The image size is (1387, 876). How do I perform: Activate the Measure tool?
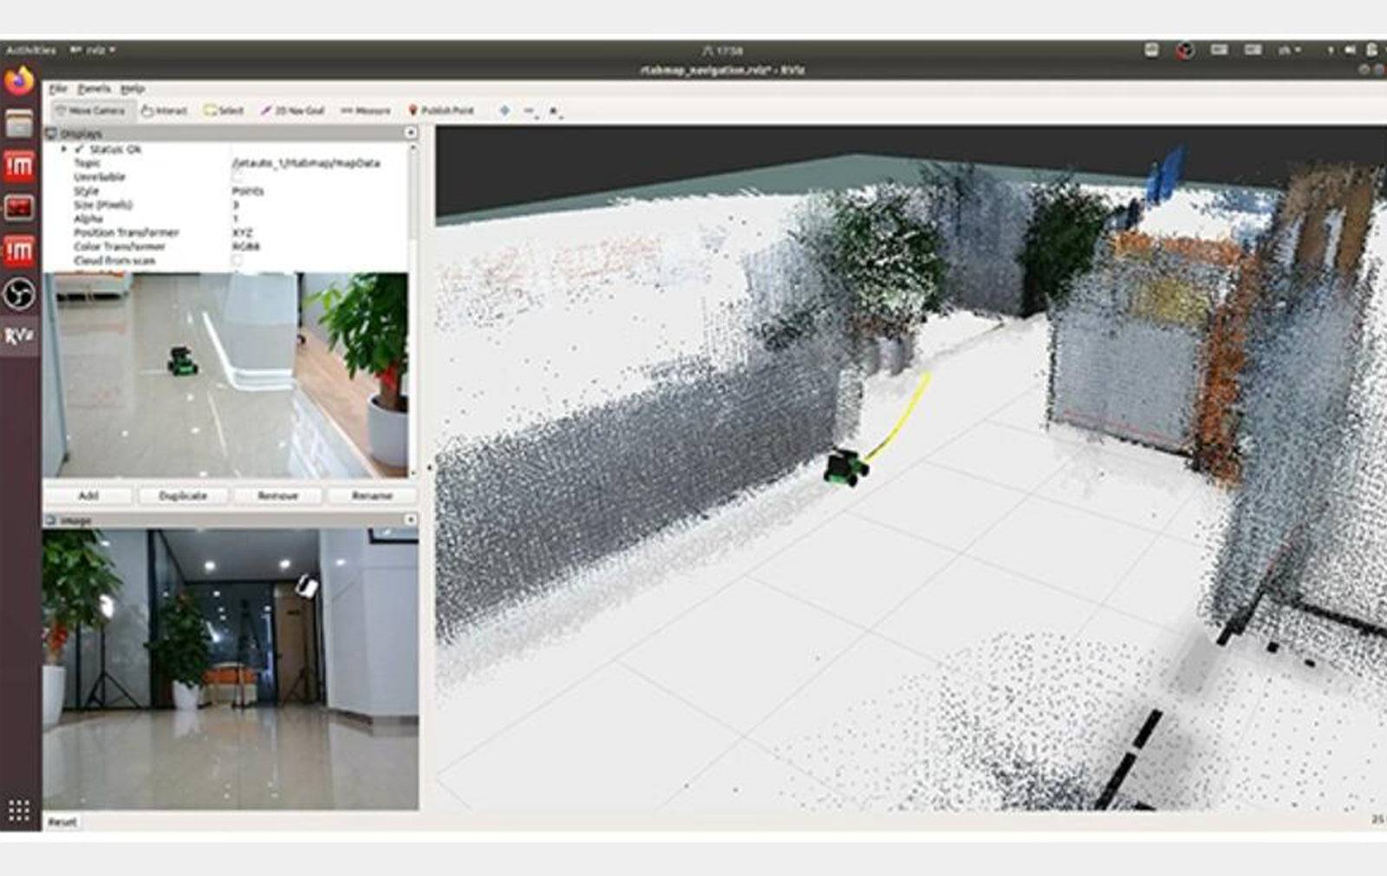tap(365, 111)
